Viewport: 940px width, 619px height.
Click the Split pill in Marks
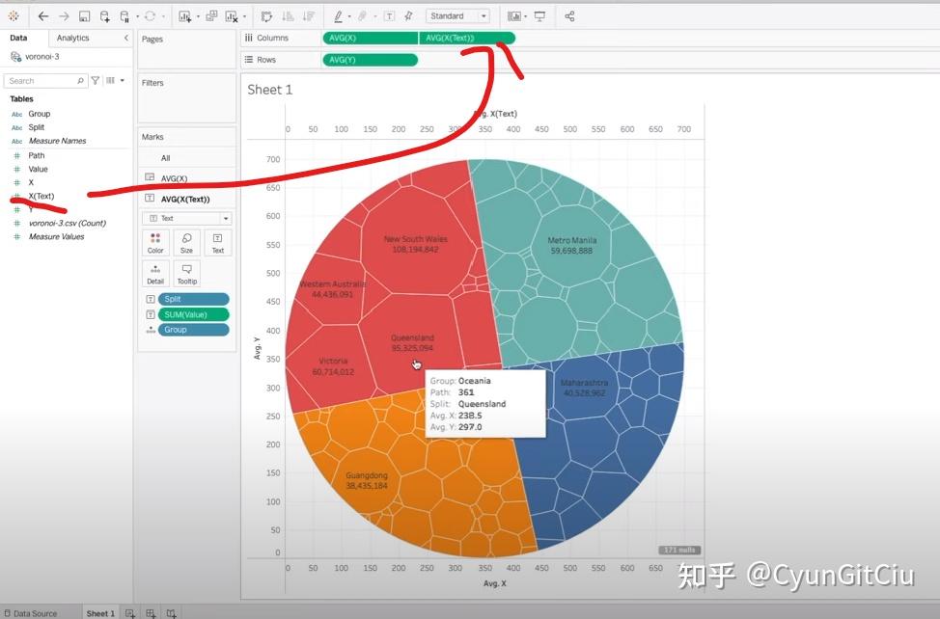coord(194,299)
